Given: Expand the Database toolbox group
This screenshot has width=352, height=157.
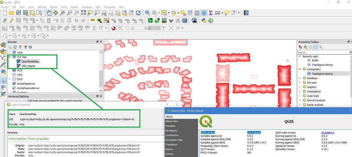Looking at the screenshot, I should (x=300, y=78).
